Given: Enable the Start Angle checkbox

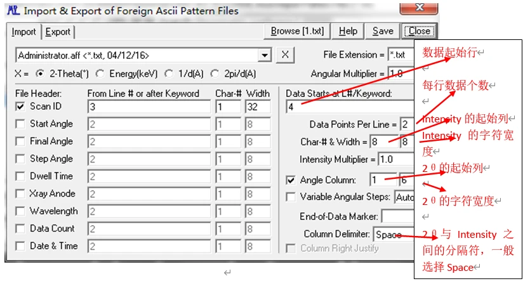Looking at the screenshot, I should [x=20, y=124].
